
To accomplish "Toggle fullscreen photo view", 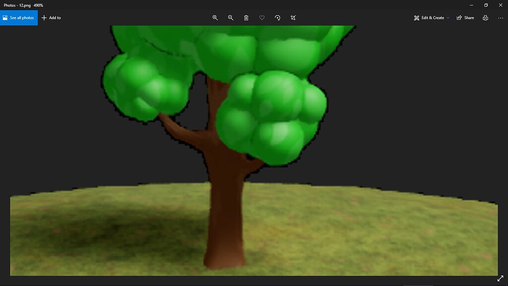I will pos(501,279).
